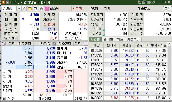This screenshot has height=102, width=172.
Task: Click the 52,706 total ask quantity
Action: [28, 95]
